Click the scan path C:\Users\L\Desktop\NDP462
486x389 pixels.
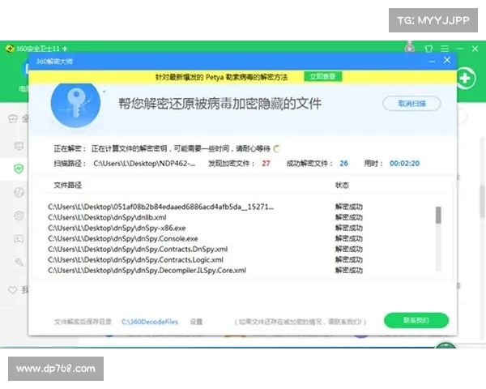tap(144, 164)
